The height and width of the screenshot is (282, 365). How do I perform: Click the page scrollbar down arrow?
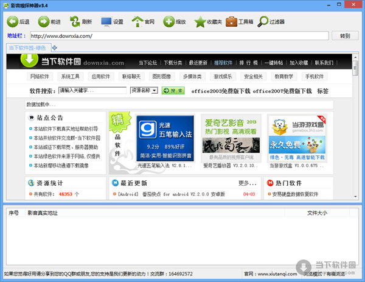pos(355,197)
